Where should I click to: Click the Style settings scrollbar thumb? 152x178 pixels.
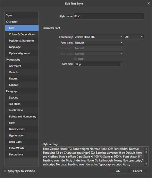pos(146,152)
